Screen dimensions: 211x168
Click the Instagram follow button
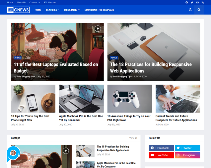187,155
